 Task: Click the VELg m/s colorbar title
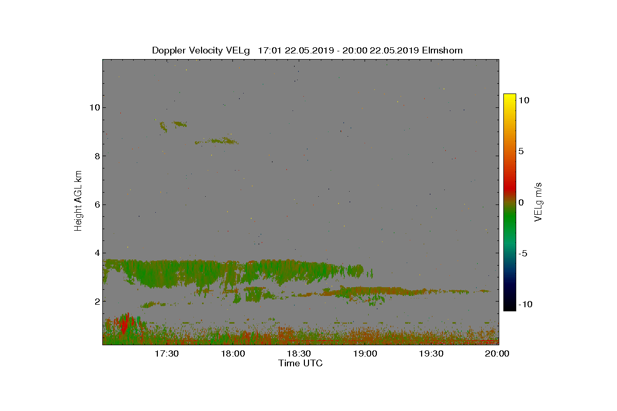click(538, 201)
